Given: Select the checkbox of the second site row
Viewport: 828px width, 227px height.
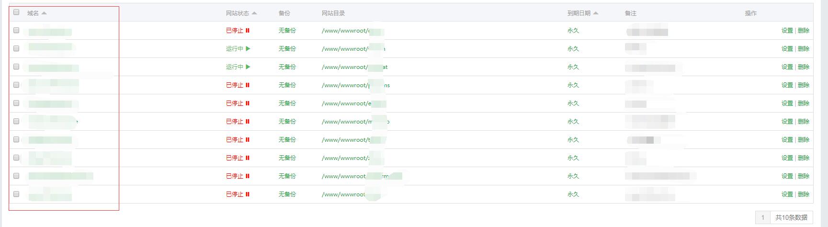Looking at the screenshot, I should click(x=16, y=48).
